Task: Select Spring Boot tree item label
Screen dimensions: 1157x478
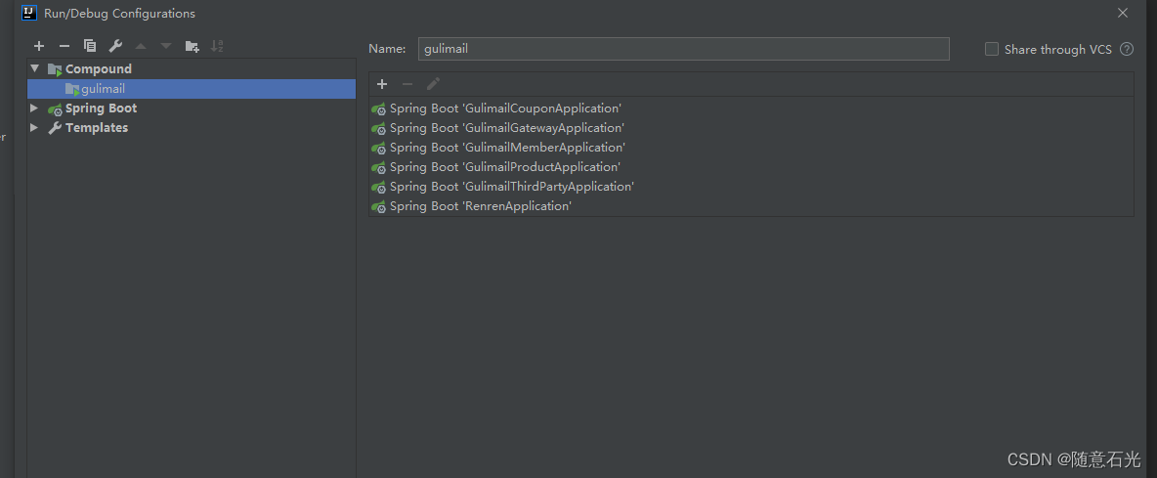Action: (101, 109)
